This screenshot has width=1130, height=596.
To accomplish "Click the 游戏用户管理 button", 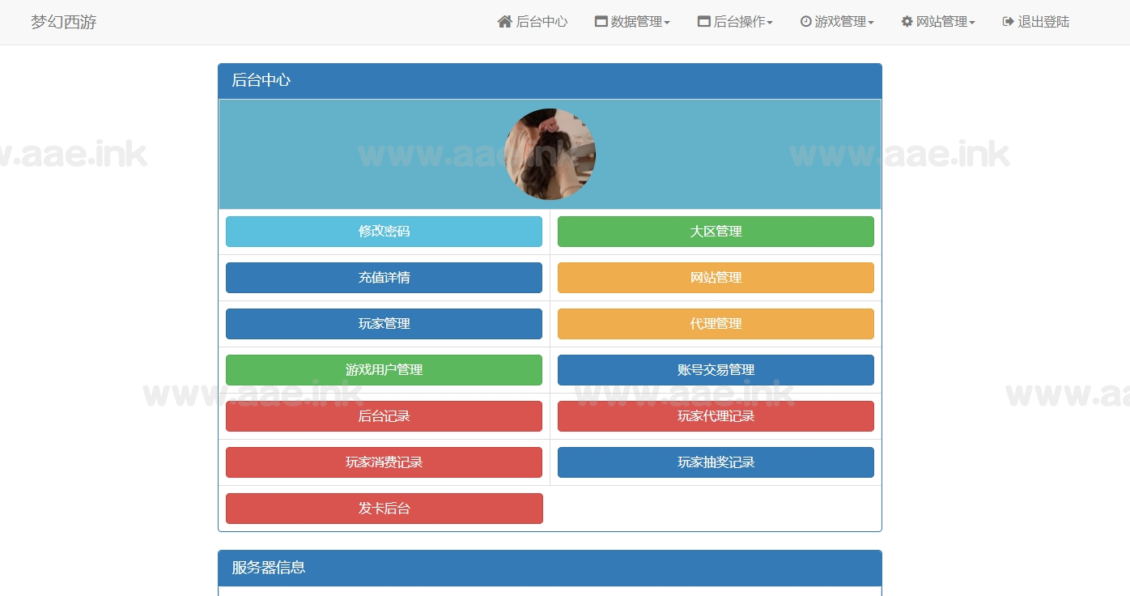I will [x=384, y=370].
